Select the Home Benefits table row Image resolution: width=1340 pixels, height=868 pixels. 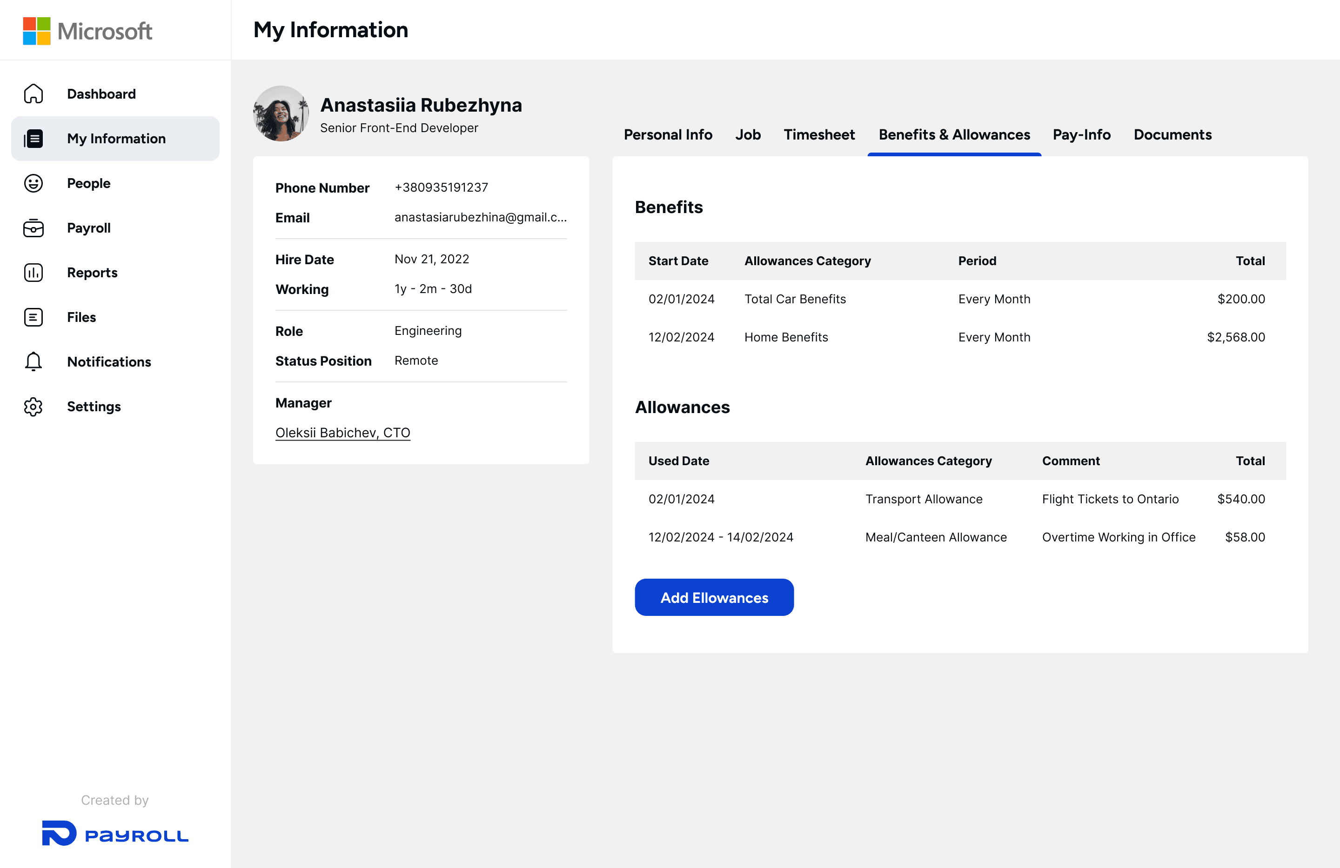point(959,337)
